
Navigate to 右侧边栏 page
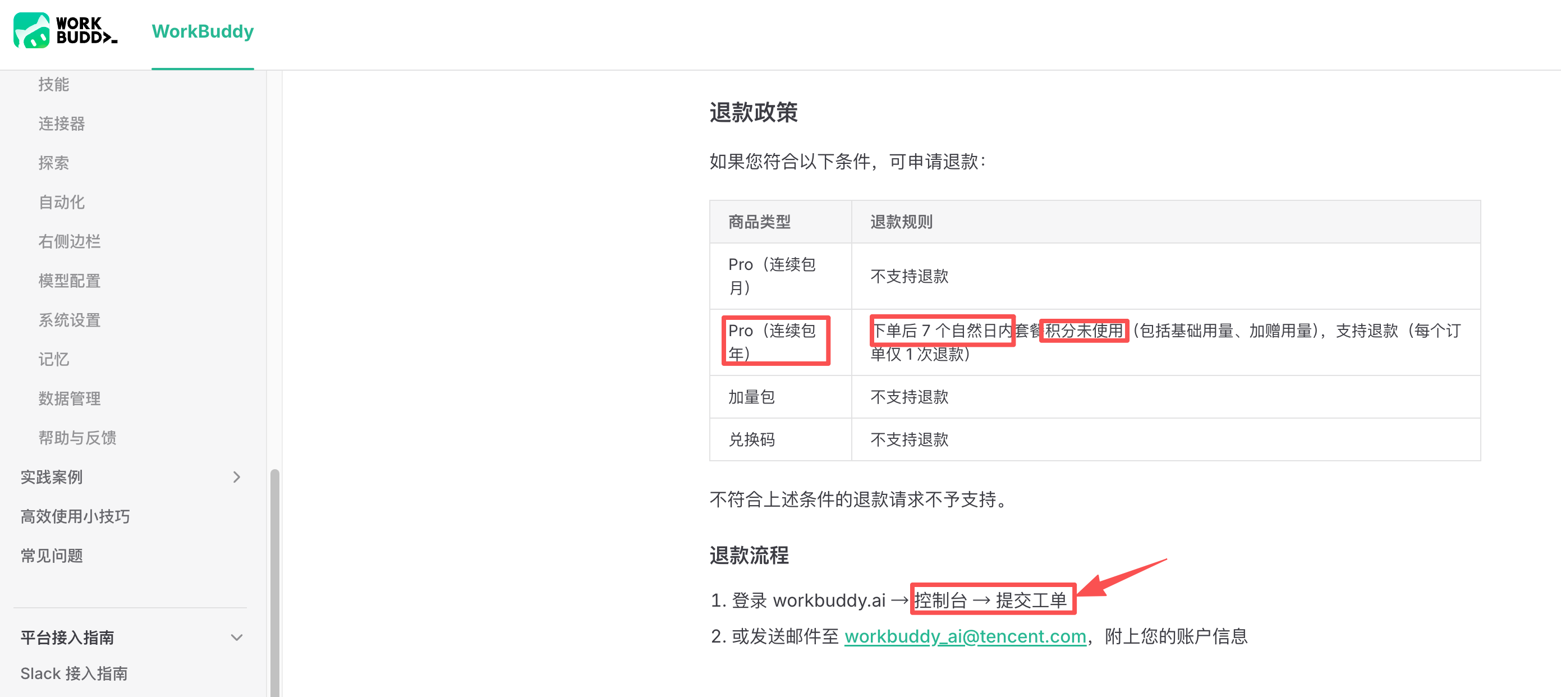tap(70, 242)
